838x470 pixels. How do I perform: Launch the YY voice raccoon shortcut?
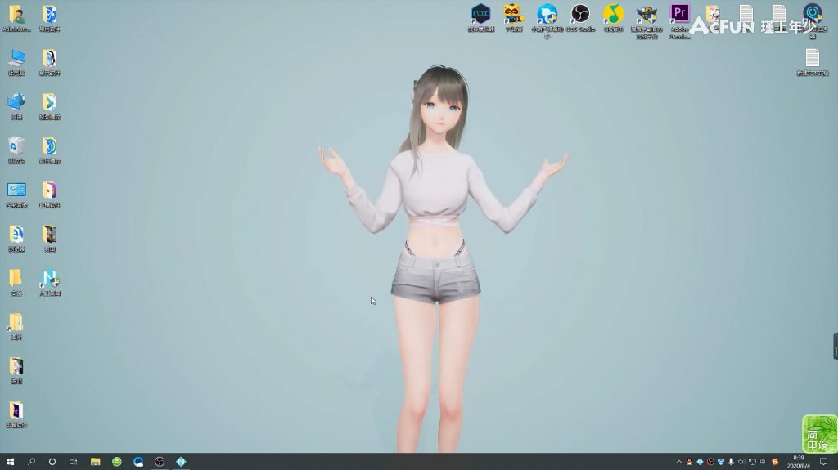tap(514, 18)
